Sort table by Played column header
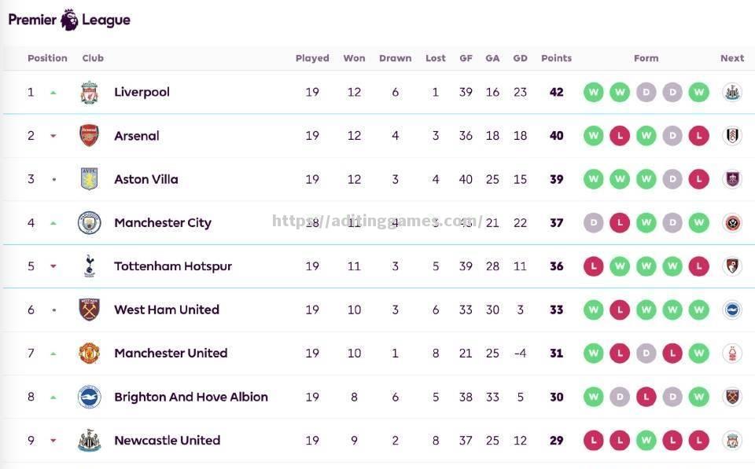This screenshot has width=755, height=469. coord(312,58)
